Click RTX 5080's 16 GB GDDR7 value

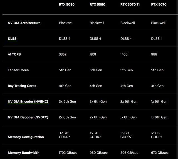(95, 135)
